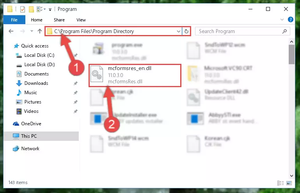
Task: Click the title bar folder icon
Action: point(10,9)
